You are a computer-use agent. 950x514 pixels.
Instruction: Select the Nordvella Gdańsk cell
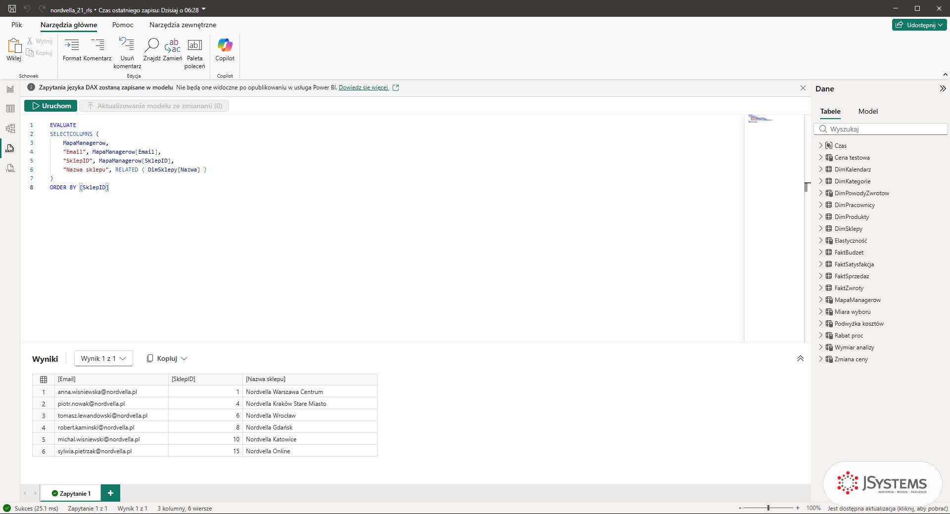pyautogui.click(x=310, y=428)
